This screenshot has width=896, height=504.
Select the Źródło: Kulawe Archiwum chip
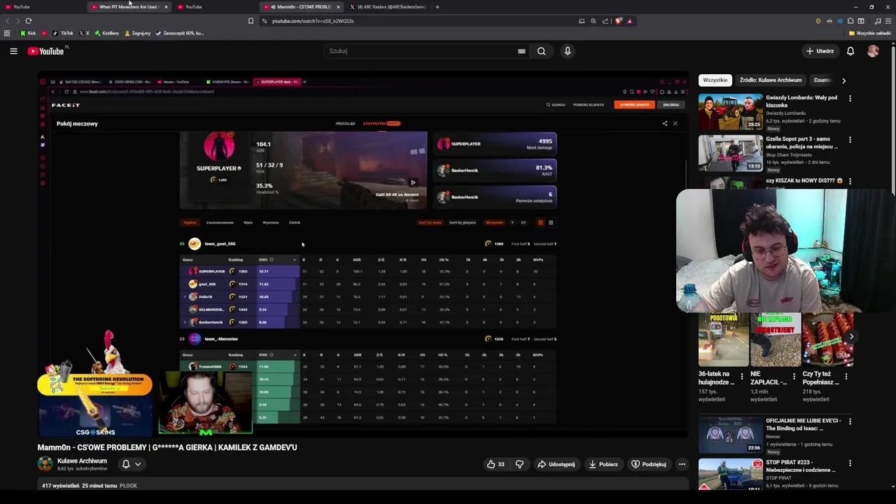coord(771,80)
